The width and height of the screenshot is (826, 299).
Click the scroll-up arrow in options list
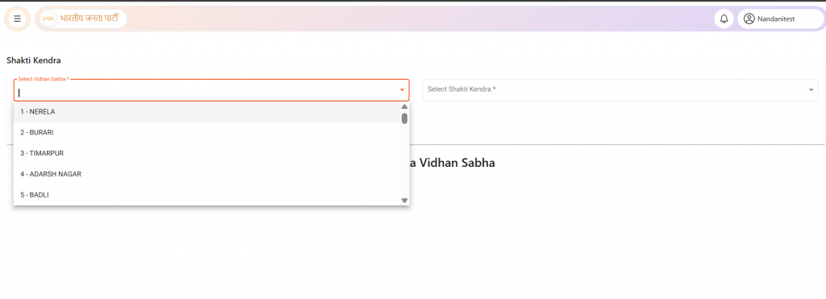tap(404, 107)
